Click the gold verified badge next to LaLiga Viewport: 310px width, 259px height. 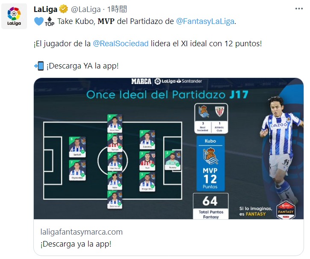[63, 9]
